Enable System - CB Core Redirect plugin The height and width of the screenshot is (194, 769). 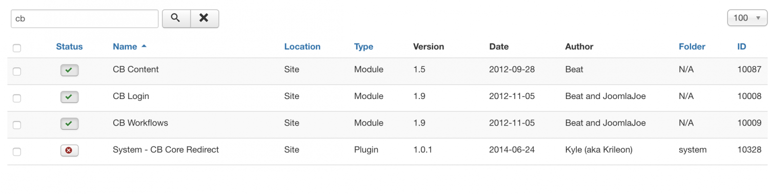click(69, 150)
